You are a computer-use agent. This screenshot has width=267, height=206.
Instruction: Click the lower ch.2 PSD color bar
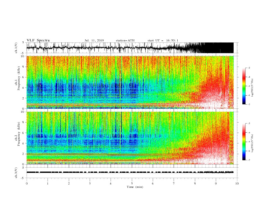[244, 142]
